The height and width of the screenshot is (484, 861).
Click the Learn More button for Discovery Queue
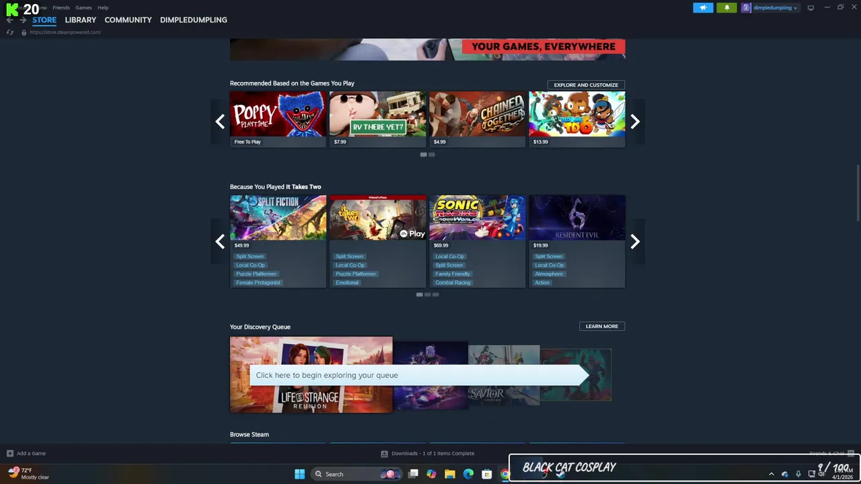(x=601, y=326)
